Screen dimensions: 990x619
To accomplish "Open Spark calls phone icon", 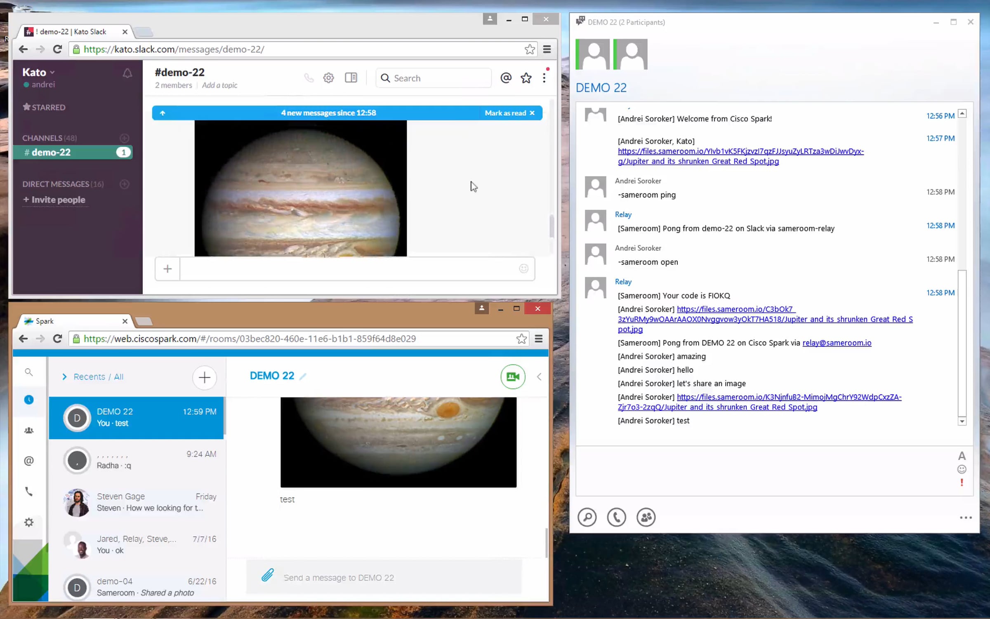I will 28,492.
